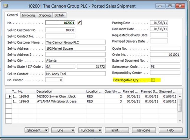Toggle the Has Negative Qty checkbox
This screenshot has width=190, height=140.
153,80
